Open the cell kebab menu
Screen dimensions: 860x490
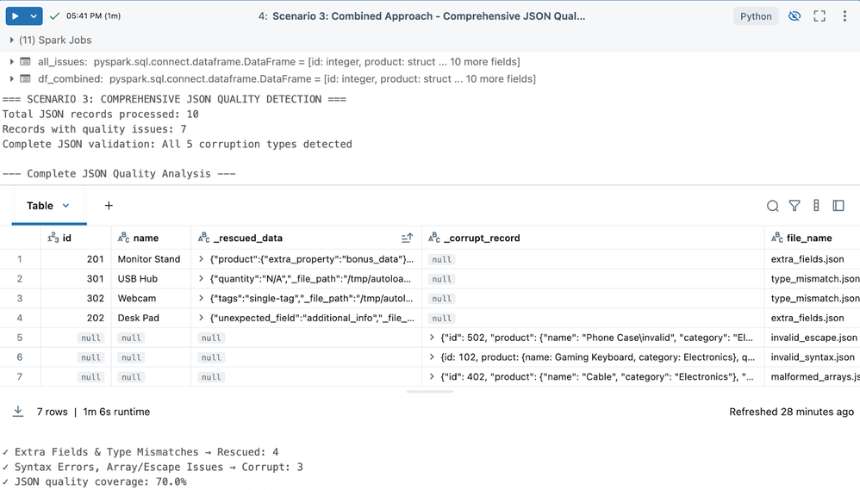844,16
